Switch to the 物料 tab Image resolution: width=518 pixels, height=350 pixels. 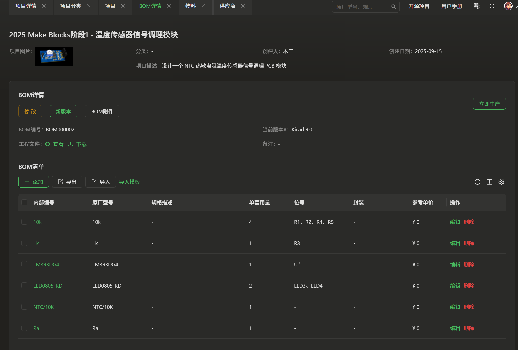[x=190, y=6]
